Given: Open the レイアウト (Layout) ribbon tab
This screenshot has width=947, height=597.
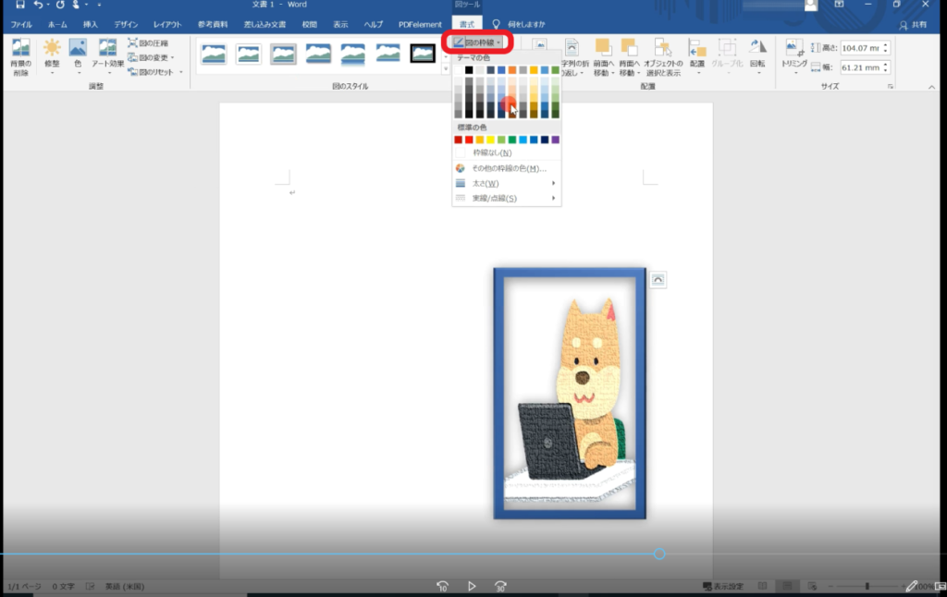Looking at the screenshot, I should (x=167, y=24).
